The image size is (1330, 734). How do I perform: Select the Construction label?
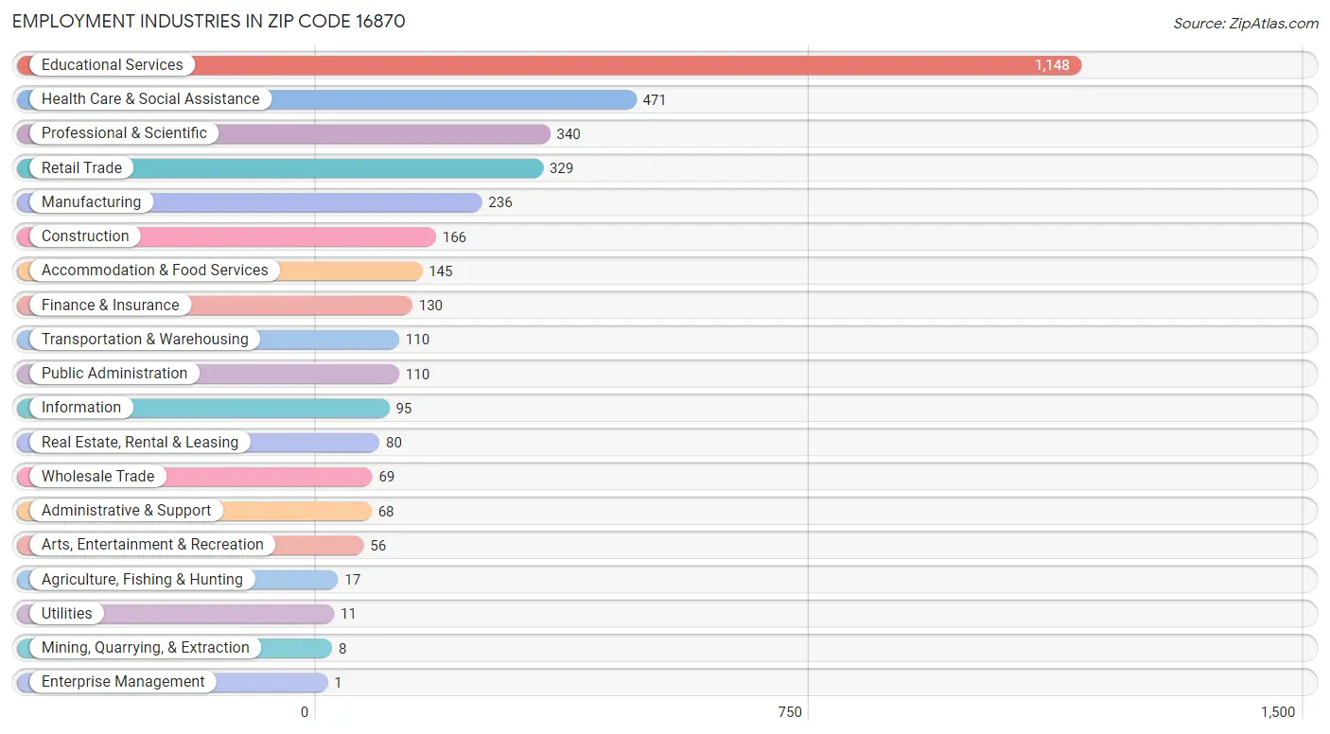pyautogui.click(x=85, y=236)
